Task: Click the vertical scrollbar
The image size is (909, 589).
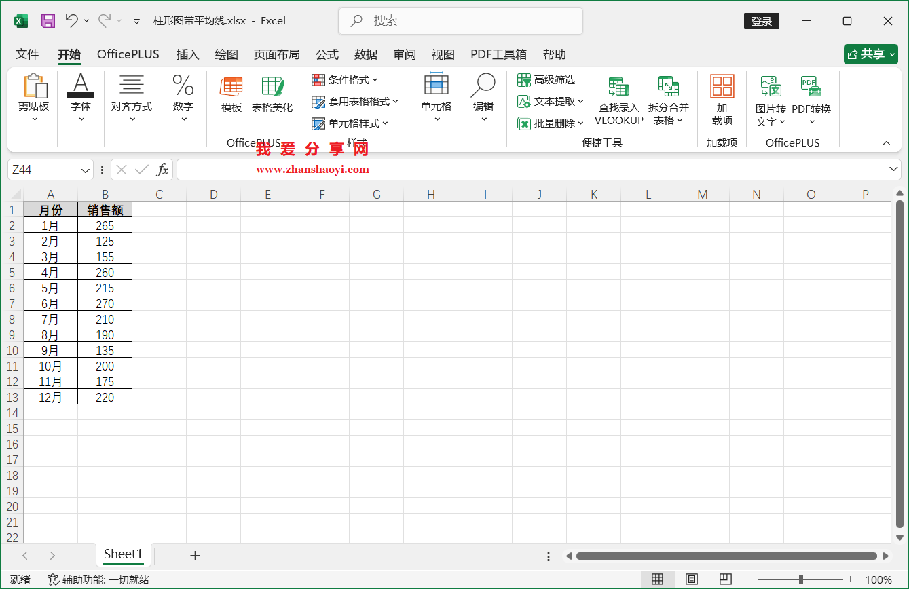Action: tap(899, 363)
